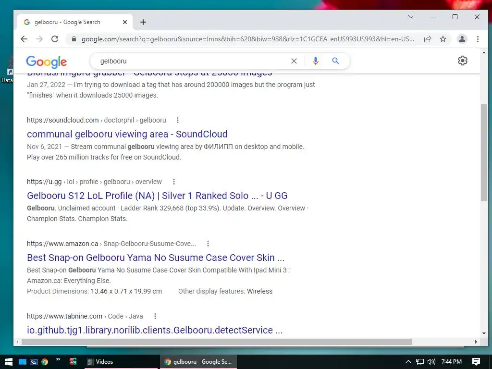Click the Nov 6, 2021 snippet date
This screenshot has width=492, height=369.
pyautogui.click(x=45, y=147)
